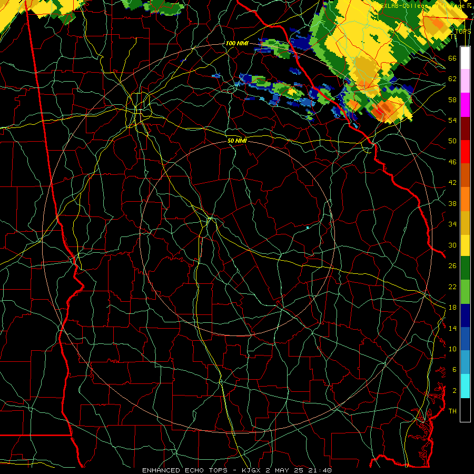Pick the navy blue legend swatch
This screenshot has width=474, height=474.
(x=465, y=315)
